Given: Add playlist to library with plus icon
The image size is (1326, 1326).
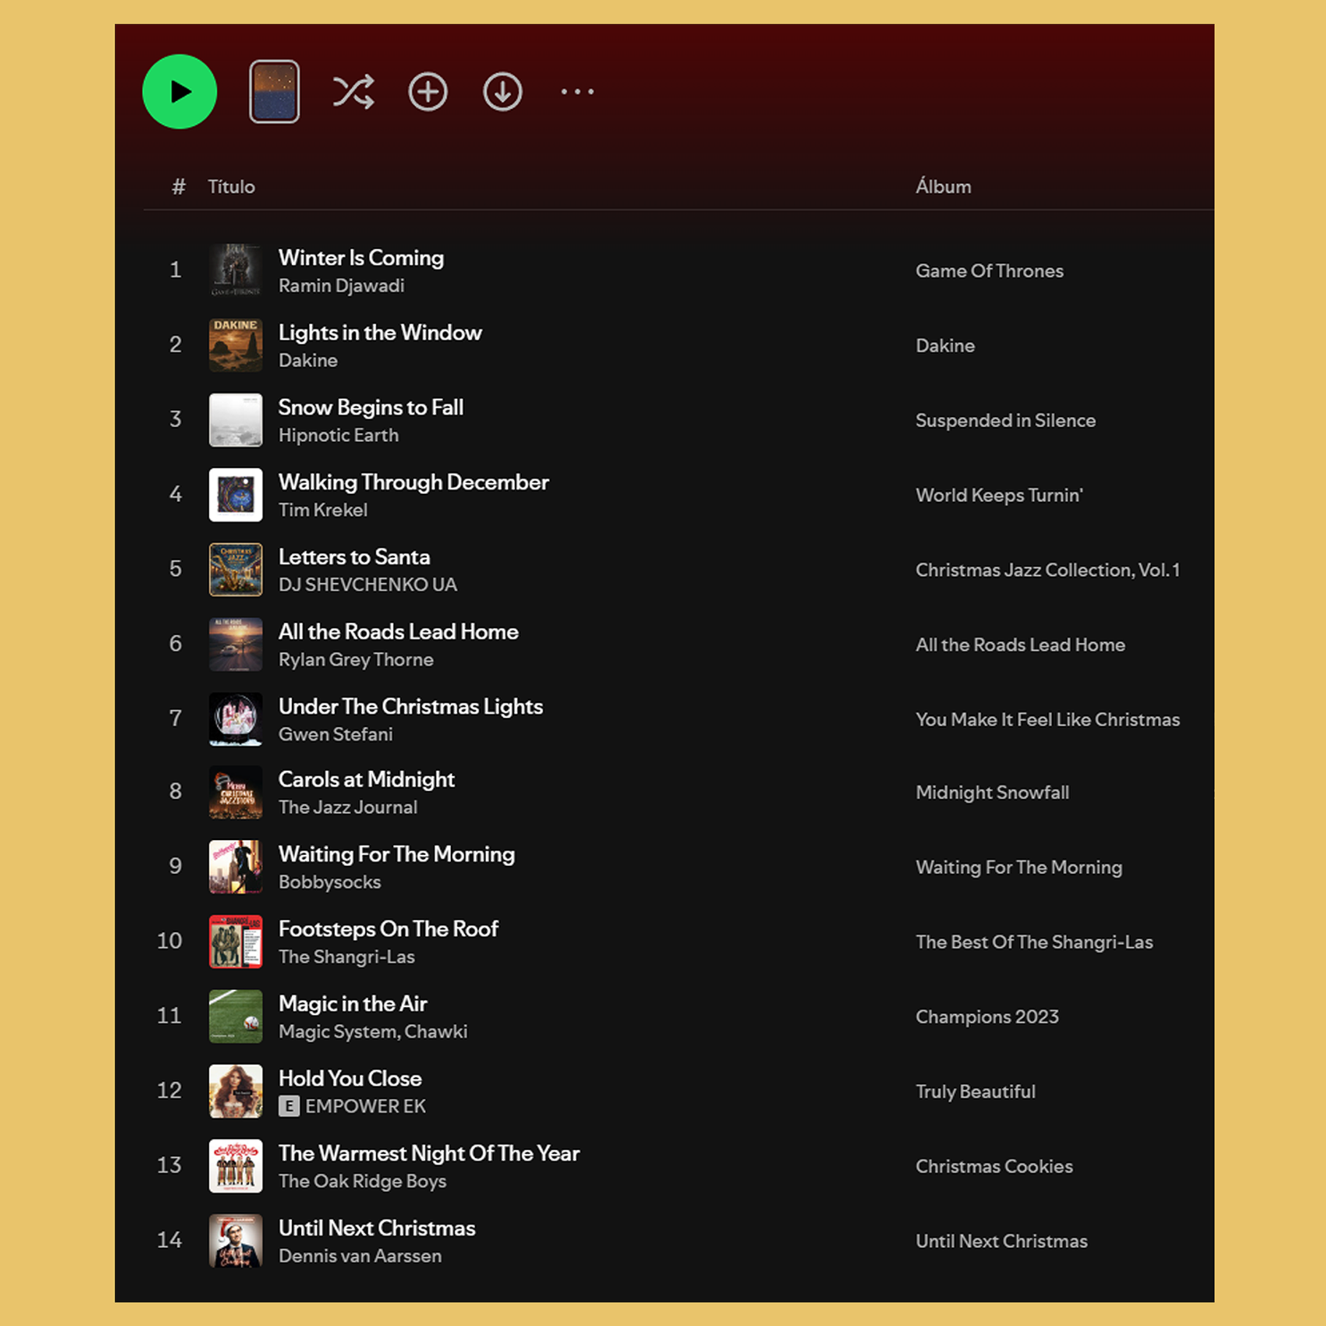Looking at the screenshot, I should (428, 91).
